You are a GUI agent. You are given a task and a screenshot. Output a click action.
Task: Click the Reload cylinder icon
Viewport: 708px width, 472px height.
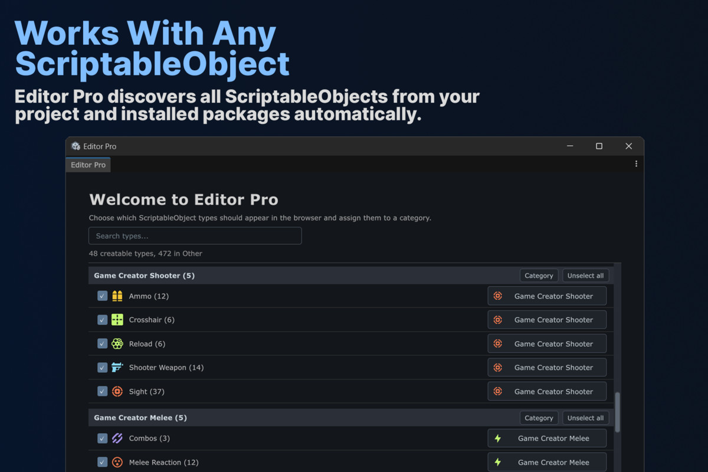click(x=117, y=344)
